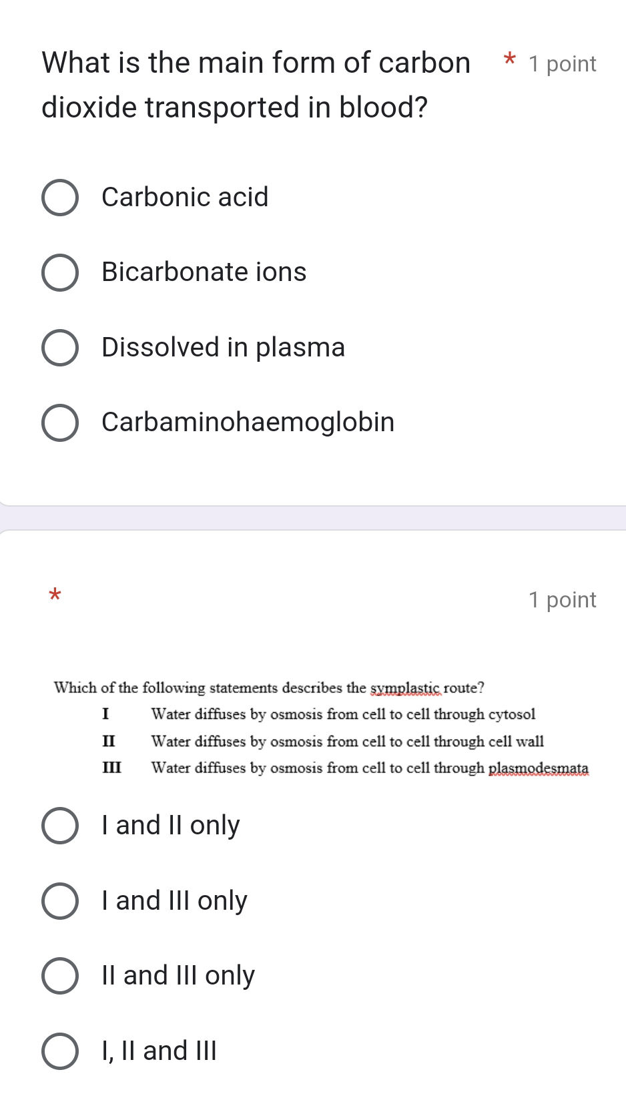Choose the "I and III only" radio button
Viewport: 626px width, 1102px height.
coord(60,901)
